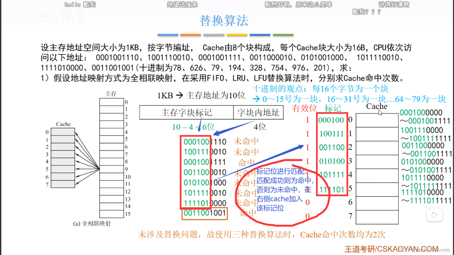Screen dimensions: 454x255
Task: Click the cache tag 100111
Action: [x=332, y=134]
